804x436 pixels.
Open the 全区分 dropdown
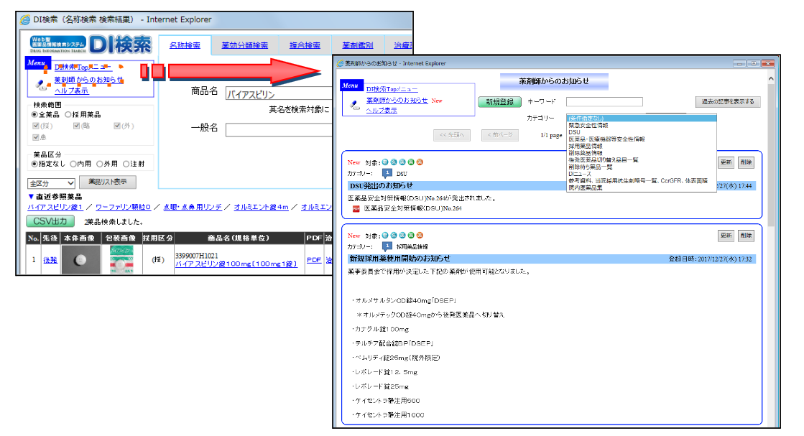(x=51, y=183)
